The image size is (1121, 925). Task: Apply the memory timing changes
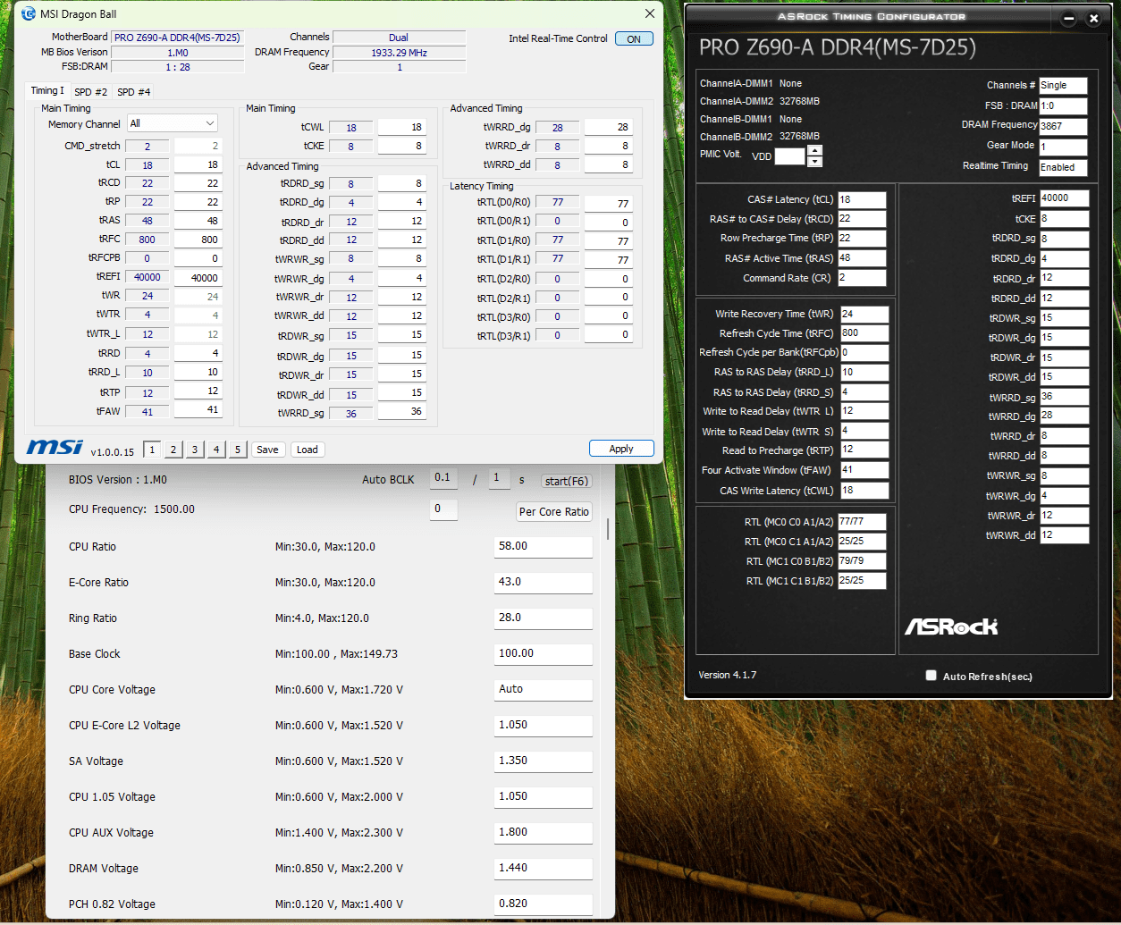point(621,449)
